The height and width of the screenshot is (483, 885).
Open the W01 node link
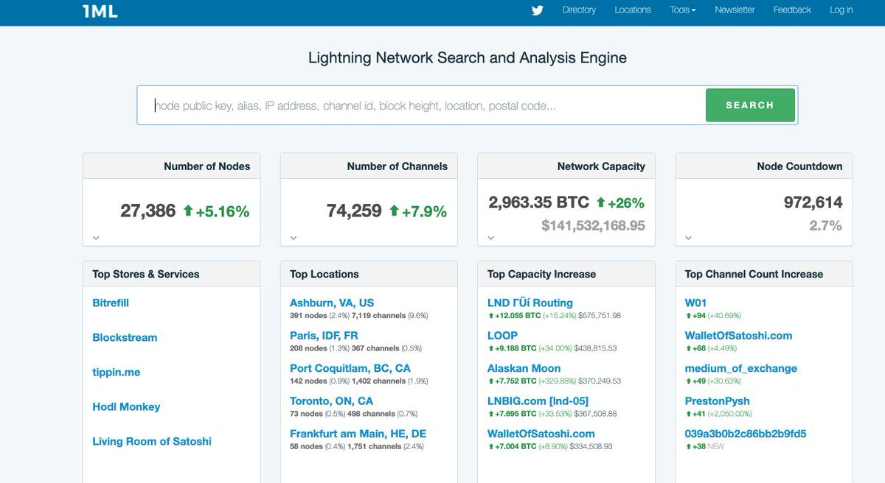pyautogui.click(x=695, y=303)
